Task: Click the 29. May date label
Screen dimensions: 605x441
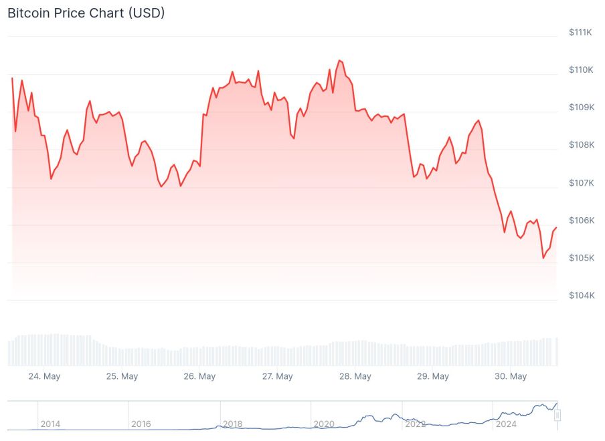Action: tap(432, 376)
